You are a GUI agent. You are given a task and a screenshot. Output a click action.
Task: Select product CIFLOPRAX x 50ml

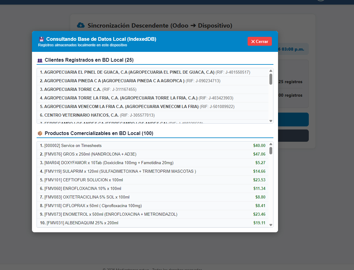tap(153, 206)
